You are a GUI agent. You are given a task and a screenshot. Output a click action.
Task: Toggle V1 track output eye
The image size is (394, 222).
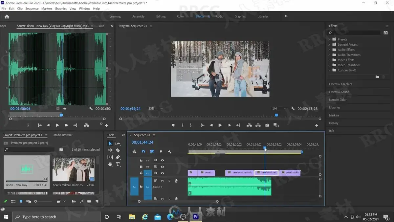[162, 173]
